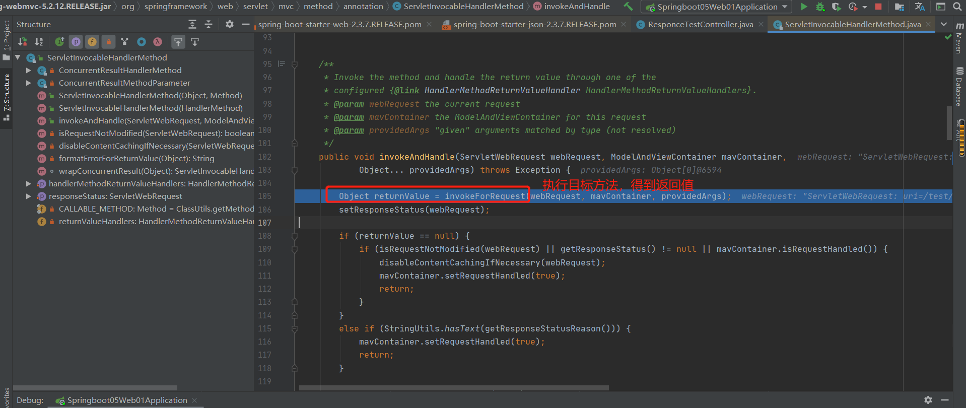Open the Springboot05Web01Application run configuration dropdown

point(716,7)
